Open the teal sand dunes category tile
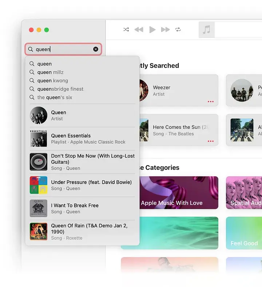This screenshot has height=287, width=262. [179, 233]
